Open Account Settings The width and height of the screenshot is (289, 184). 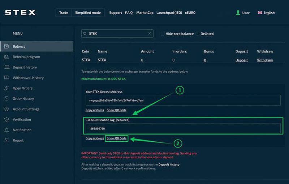click(26, 109)
